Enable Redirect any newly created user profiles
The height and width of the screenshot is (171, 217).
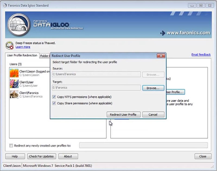[x=11, y=146]
